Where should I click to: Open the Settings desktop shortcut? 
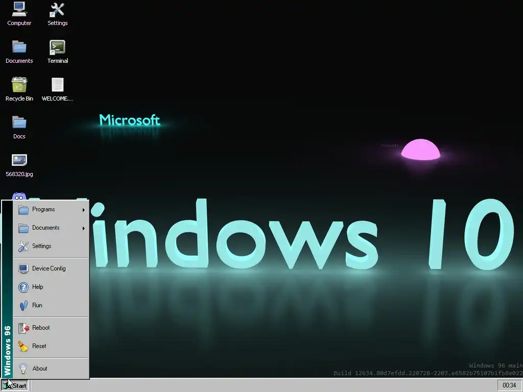57,14
